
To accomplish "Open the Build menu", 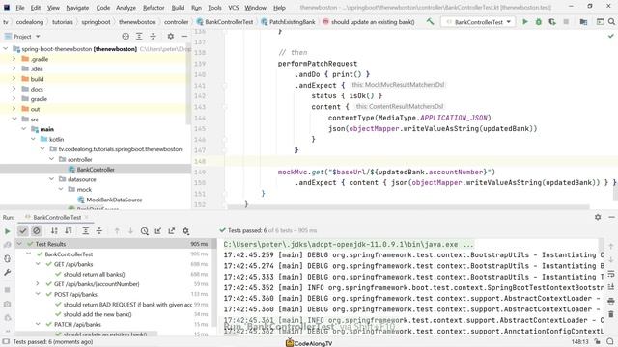I will click(178, 8).
